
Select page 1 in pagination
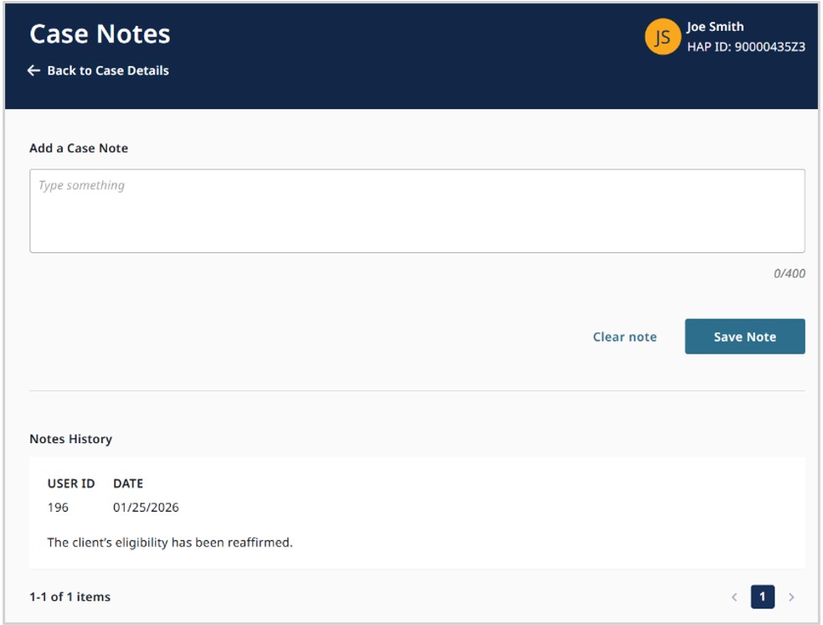(762, 597)
